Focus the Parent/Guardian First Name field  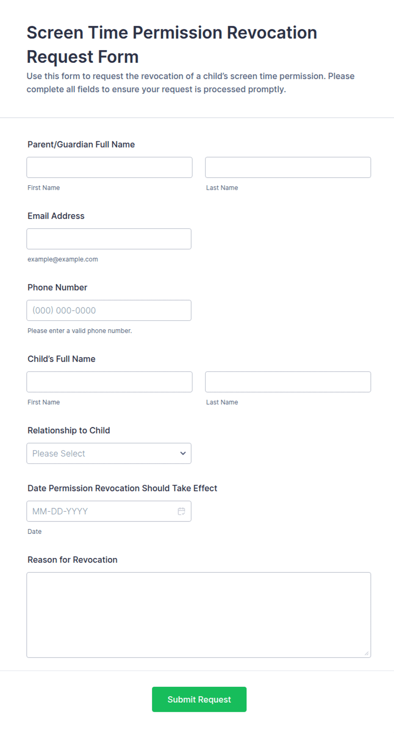[x=109, y=167]
